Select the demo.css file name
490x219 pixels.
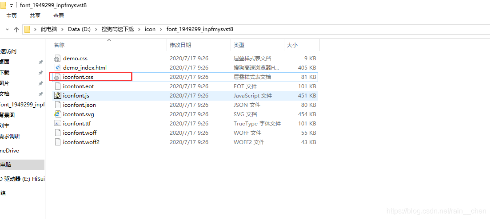pos(76,59)
